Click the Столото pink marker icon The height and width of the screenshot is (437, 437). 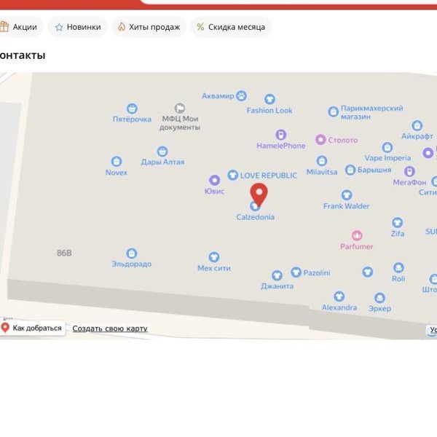coord(320,139)
